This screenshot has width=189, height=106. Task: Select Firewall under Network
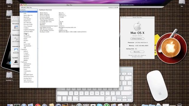(26, 53)
